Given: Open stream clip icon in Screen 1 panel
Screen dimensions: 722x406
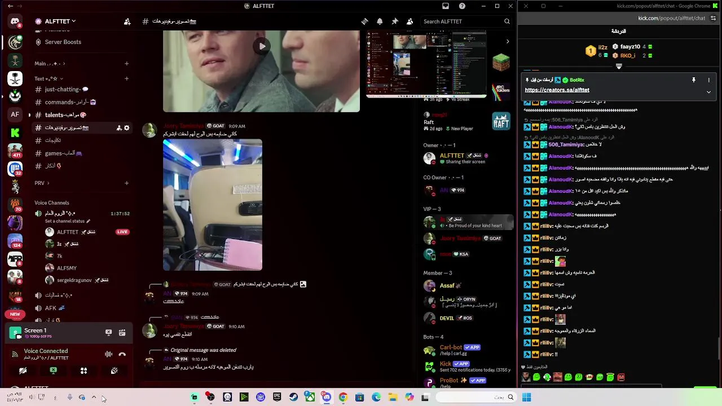Looking at the screenshot, I should [x=122, y=333].
